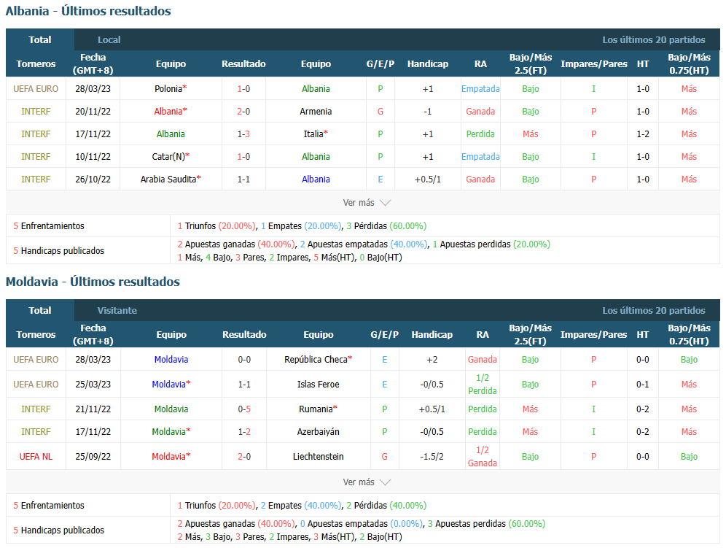Open the 1-1 result against Arabia Saudita
726x548 pixels.
pos(243,180)
